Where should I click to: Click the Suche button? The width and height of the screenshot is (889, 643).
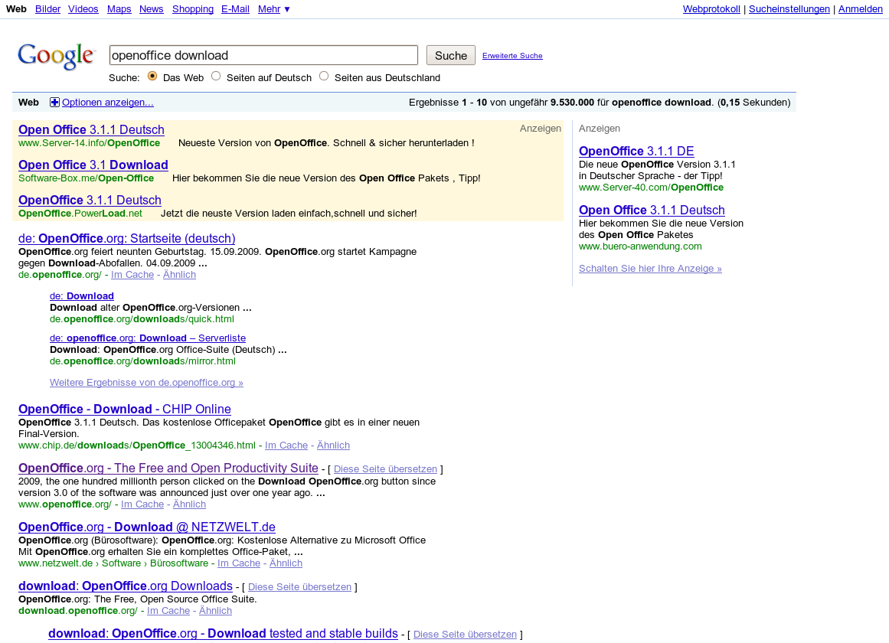451,56
